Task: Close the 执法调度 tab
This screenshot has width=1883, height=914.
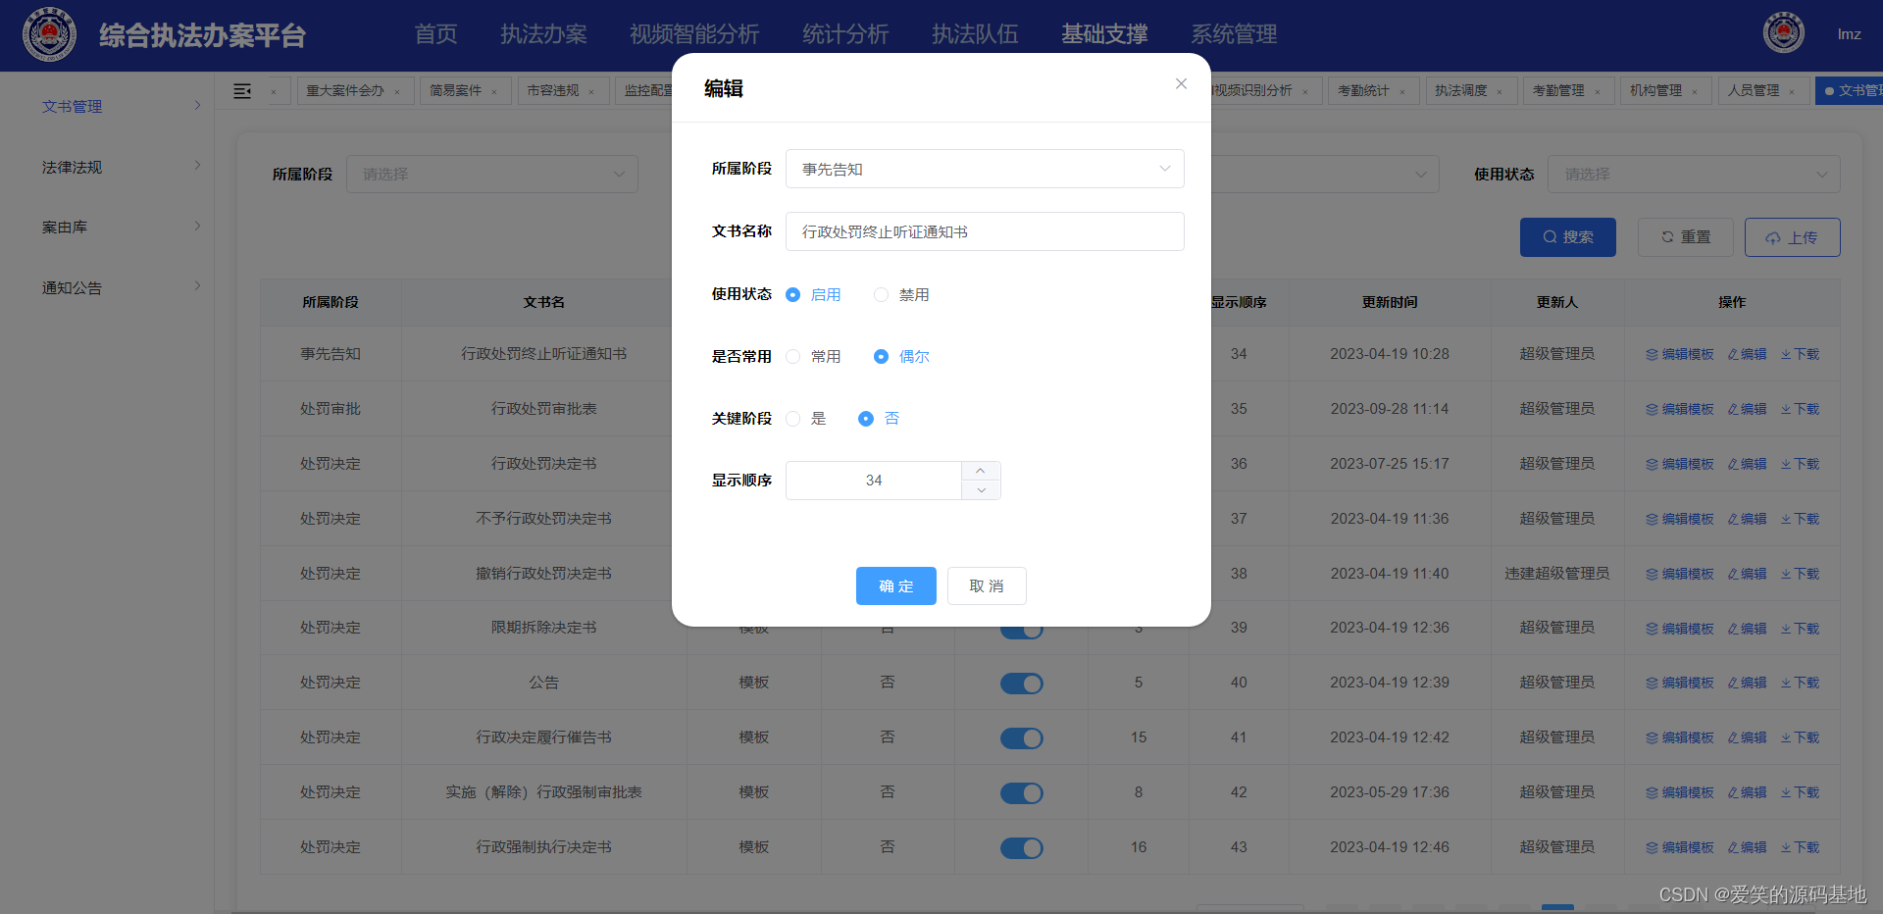Action: [x=1500, y=91]
